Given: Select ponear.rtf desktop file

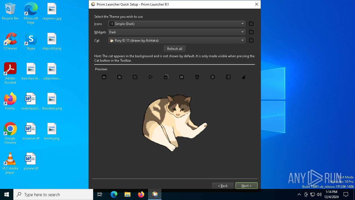Looking at the screenshot, I should 31,162.
